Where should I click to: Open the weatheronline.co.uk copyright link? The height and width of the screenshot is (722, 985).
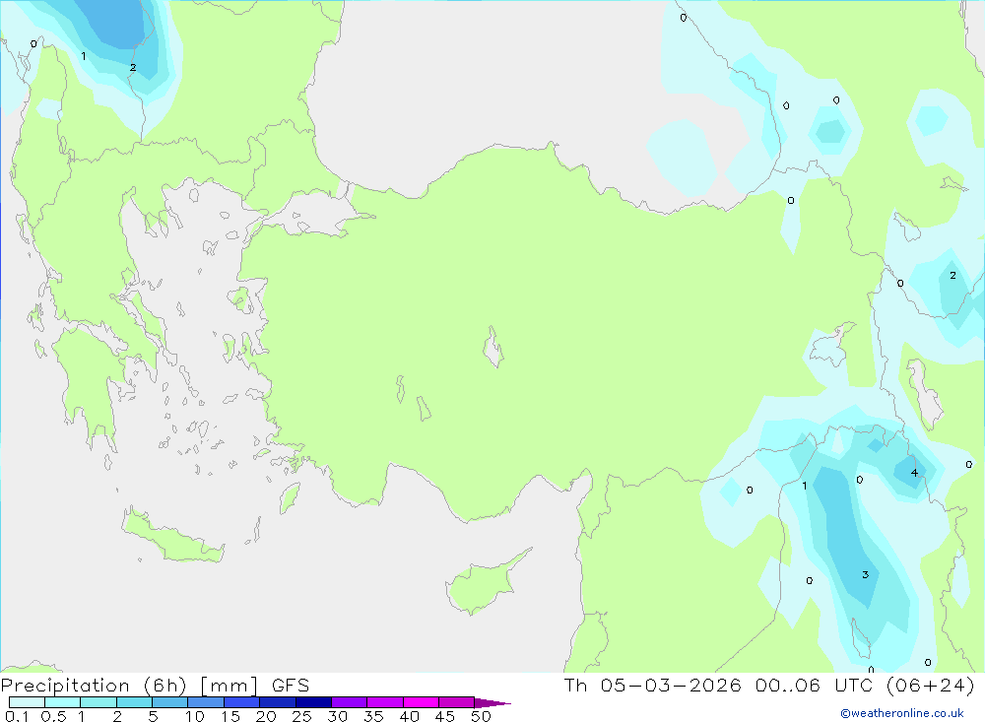pyautogui.click(x=902, y=713)
